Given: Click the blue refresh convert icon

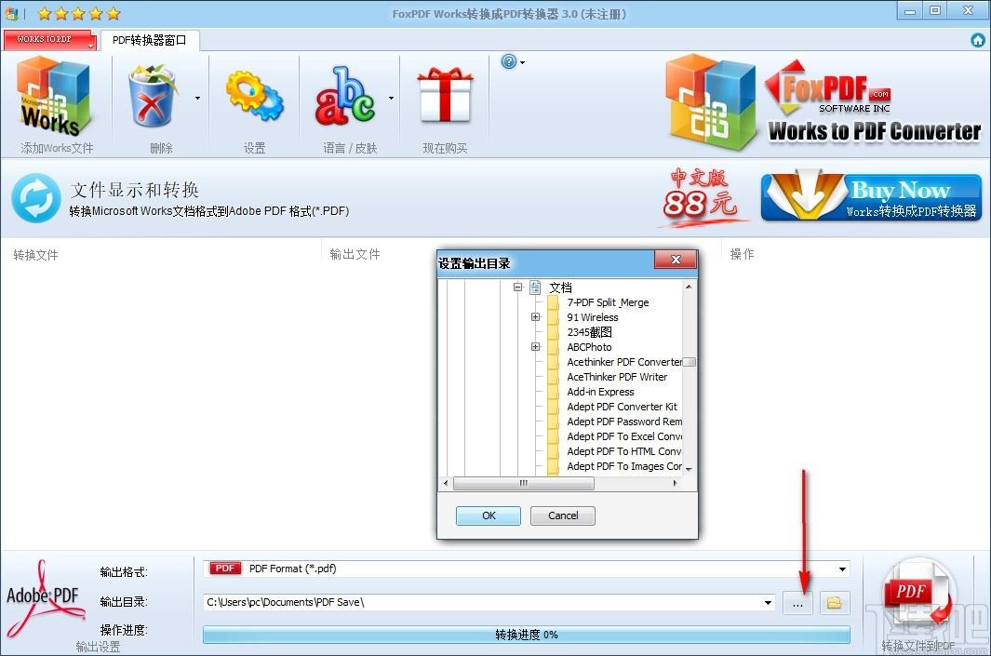Looking at the screenshot, I should [36, 198].
